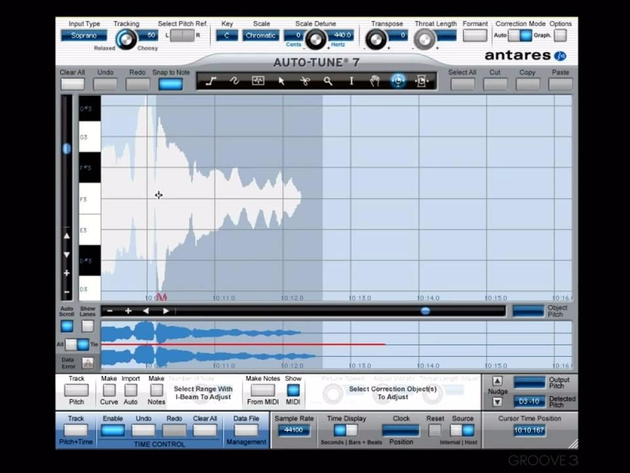Select the Magnifying glass zoom tool

click(x=328, y=81)
